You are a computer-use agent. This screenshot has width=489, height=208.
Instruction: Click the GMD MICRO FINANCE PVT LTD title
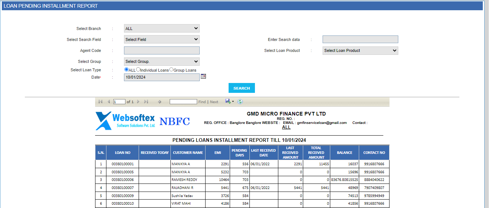tap(286, 114)
